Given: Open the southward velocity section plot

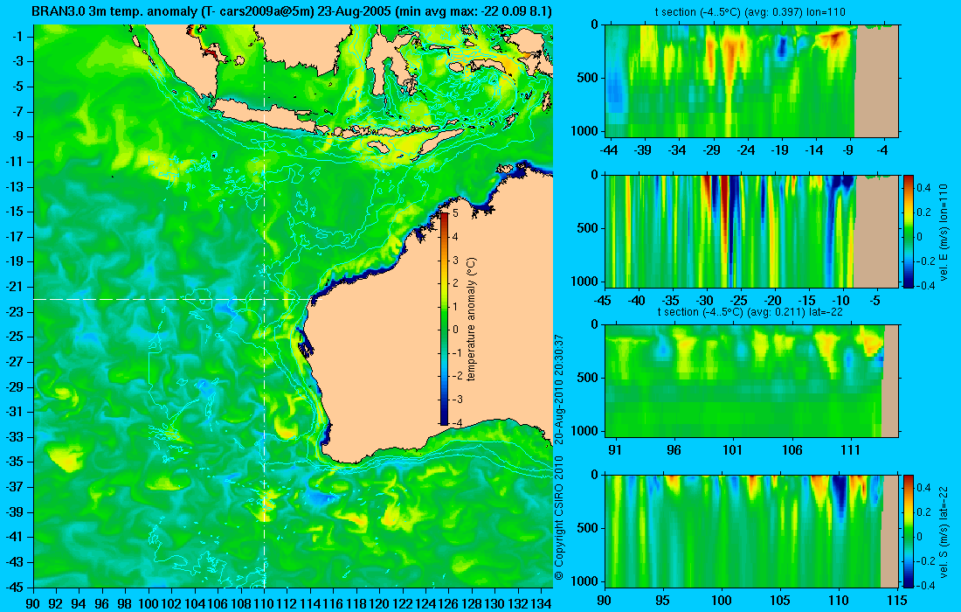Looking at the screenshot, I should click(x=751, y=531).
